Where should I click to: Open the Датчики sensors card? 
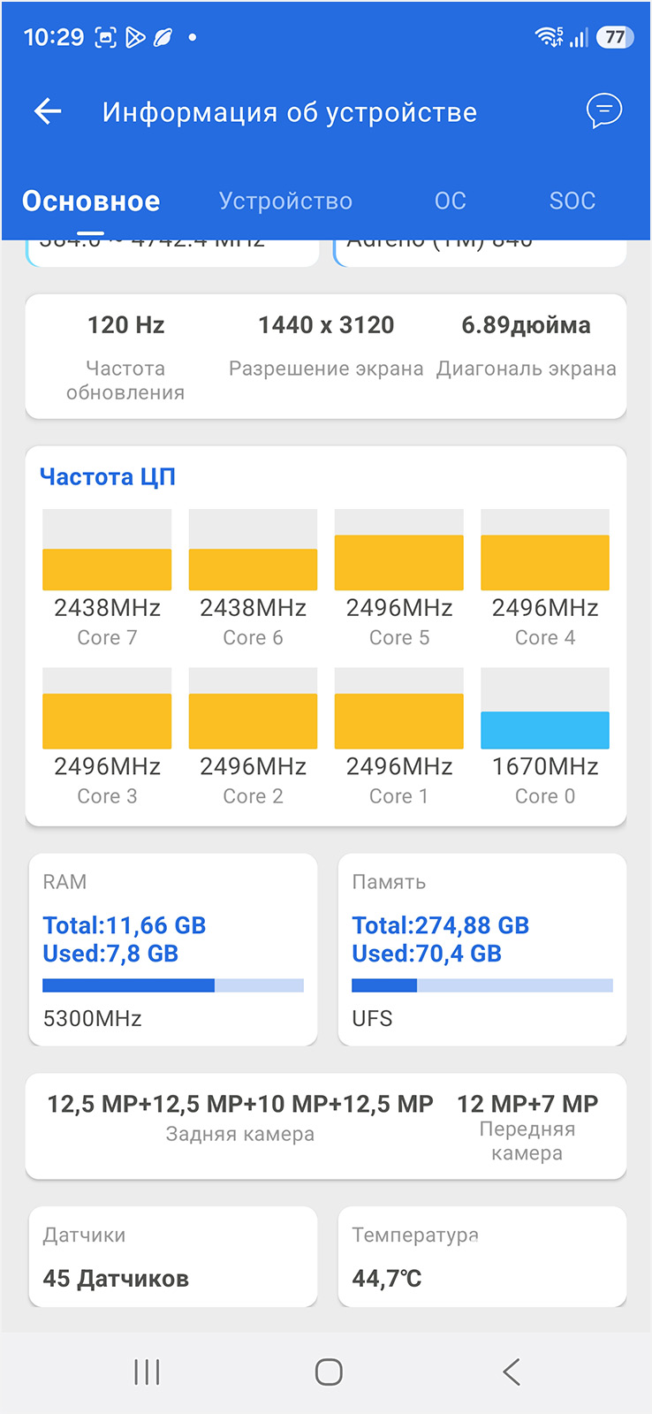pos(173,1257)
